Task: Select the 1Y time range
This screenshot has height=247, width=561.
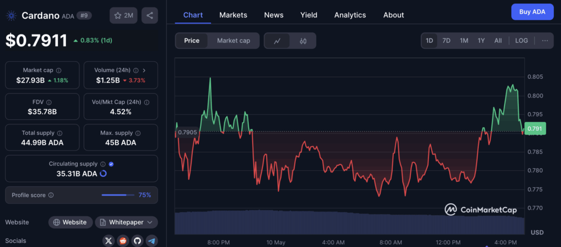Action: pyautogui.click(x=481, y=41)
